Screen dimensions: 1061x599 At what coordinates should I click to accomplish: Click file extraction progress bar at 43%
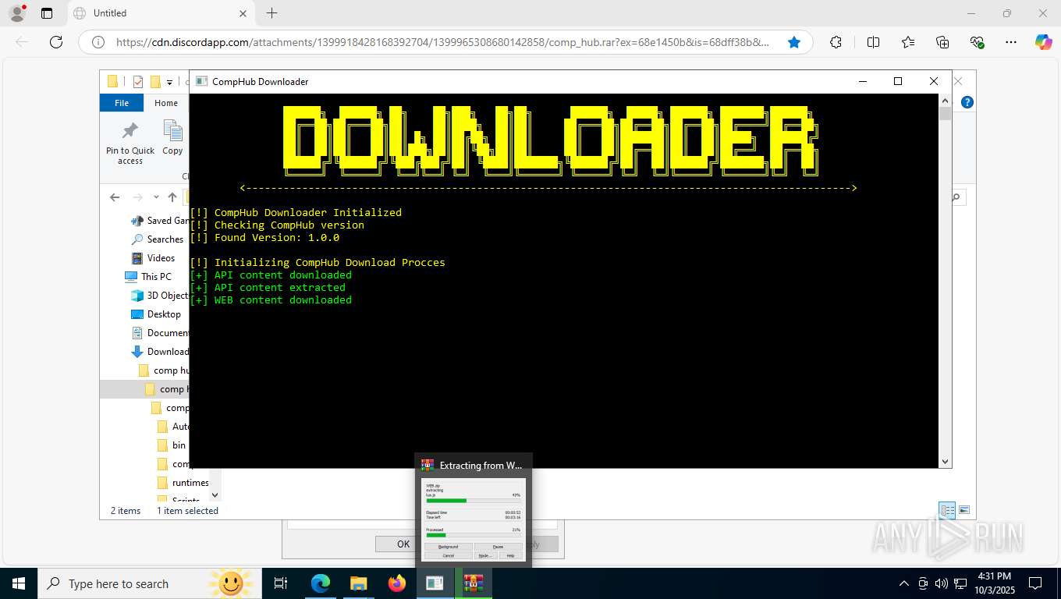point(473,501)
